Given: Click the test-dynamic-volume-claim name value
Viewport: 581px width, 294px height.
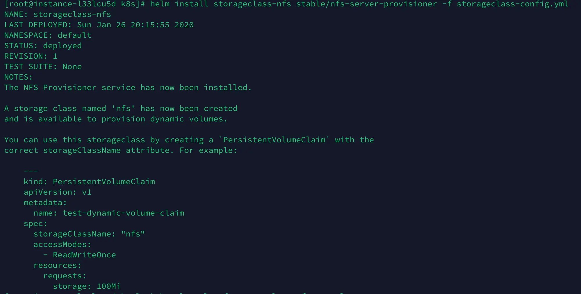Looking at the screenshot, I should tap(123, 213).
